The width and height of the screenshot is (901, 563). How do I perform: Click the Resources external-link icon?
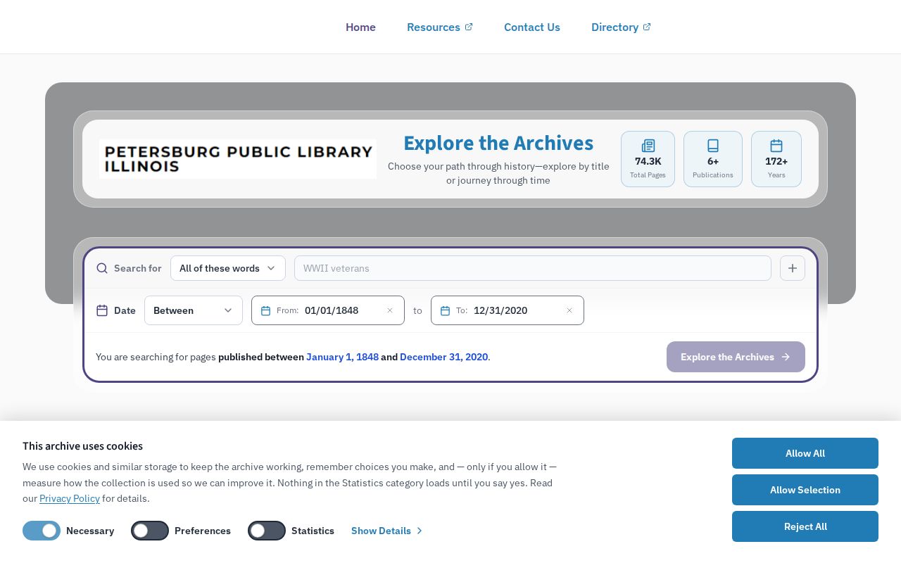click(x=469, y=27)
